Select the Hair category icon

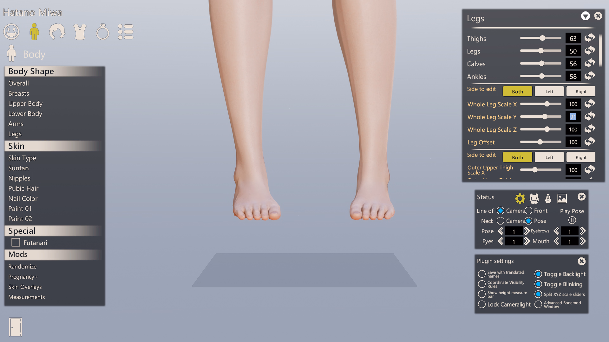point(57,32)
